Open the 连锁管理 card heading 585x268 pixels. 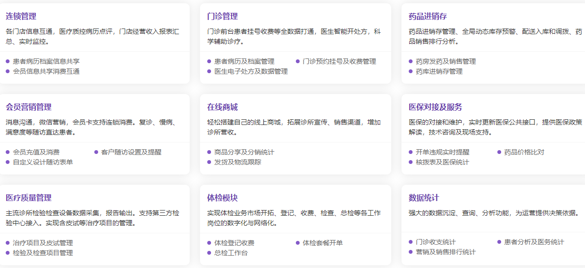point(21,17)
